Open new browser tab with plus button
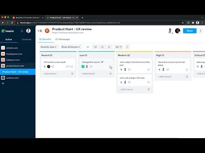205x153 pixels. pos(82,18)
